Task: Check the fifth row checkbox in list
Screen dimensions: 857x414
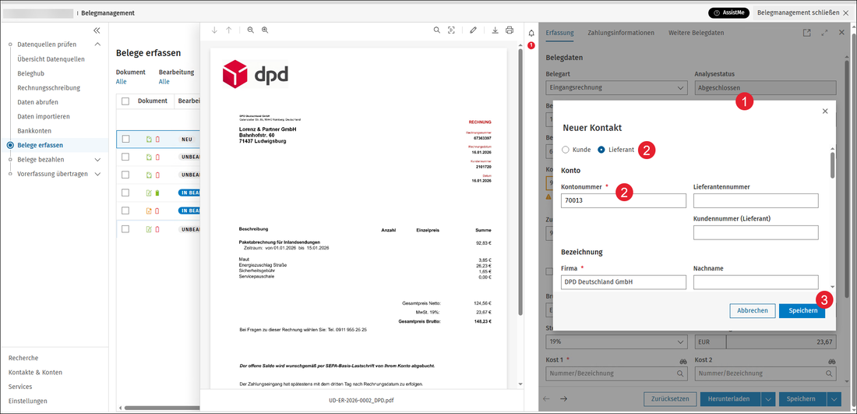Action: [125, 211]
